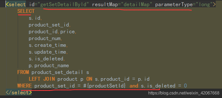Click the orange SELECT keyword
The height and width of the screenshot is (98, 222).
pos(26,11)
